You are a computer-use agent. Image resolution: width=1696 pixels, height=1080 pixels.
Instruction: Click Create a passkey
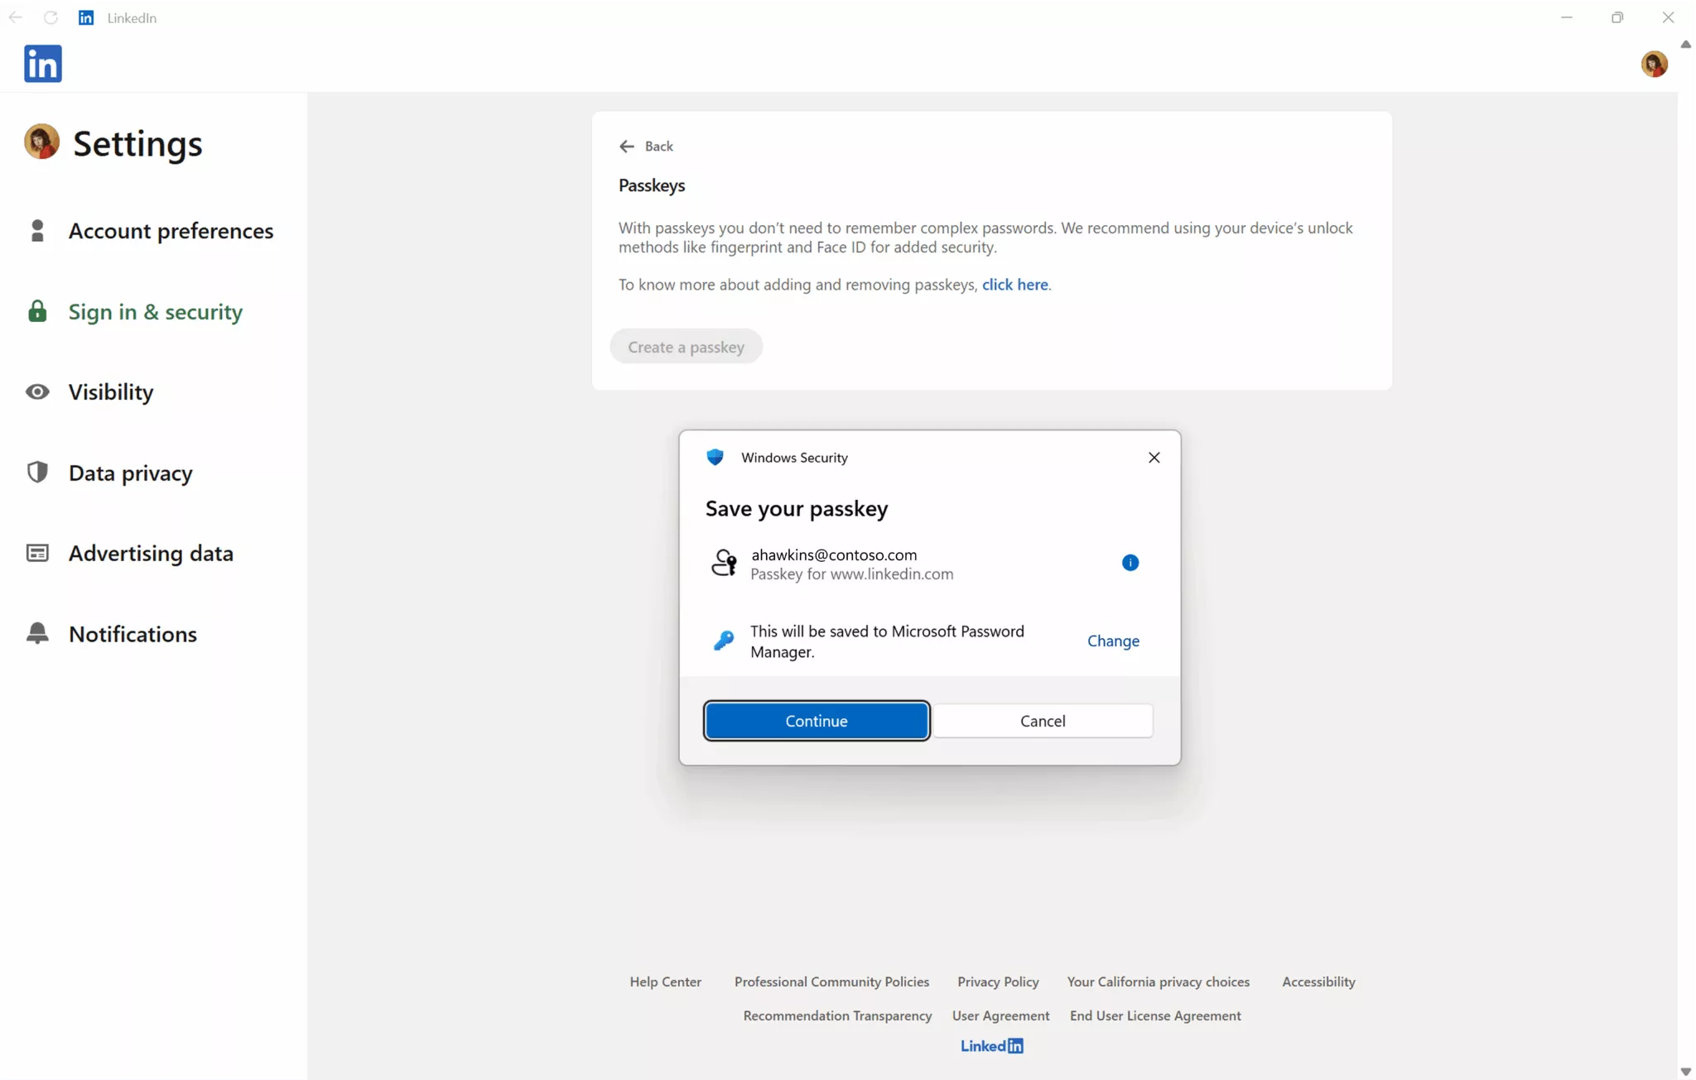(686, 347)
